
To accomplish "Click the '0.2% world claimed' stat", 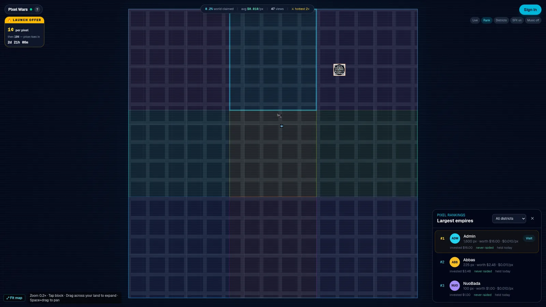I will (219, 9).
